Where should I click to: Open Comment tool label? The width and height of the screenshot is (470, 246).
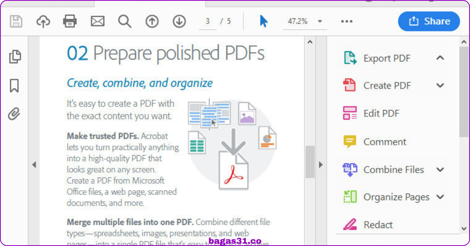385,142
